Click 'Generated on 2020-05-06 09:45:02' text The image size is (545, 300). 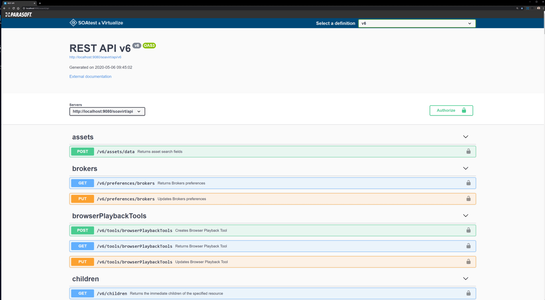tap(101, 67)
